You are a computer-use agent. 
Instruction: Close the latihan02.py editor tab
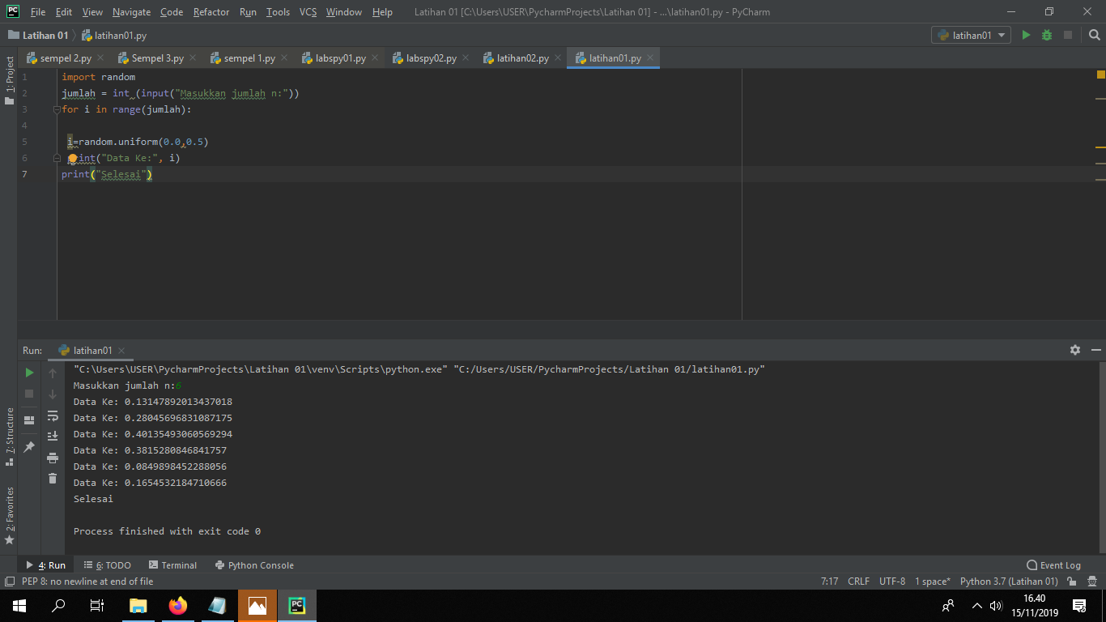click(558, 58)
